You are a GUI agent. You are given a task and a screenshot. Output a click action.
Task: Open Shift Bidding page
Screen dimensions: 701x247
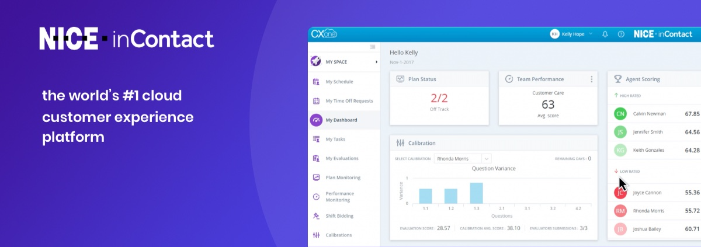[x=339, y=215]
